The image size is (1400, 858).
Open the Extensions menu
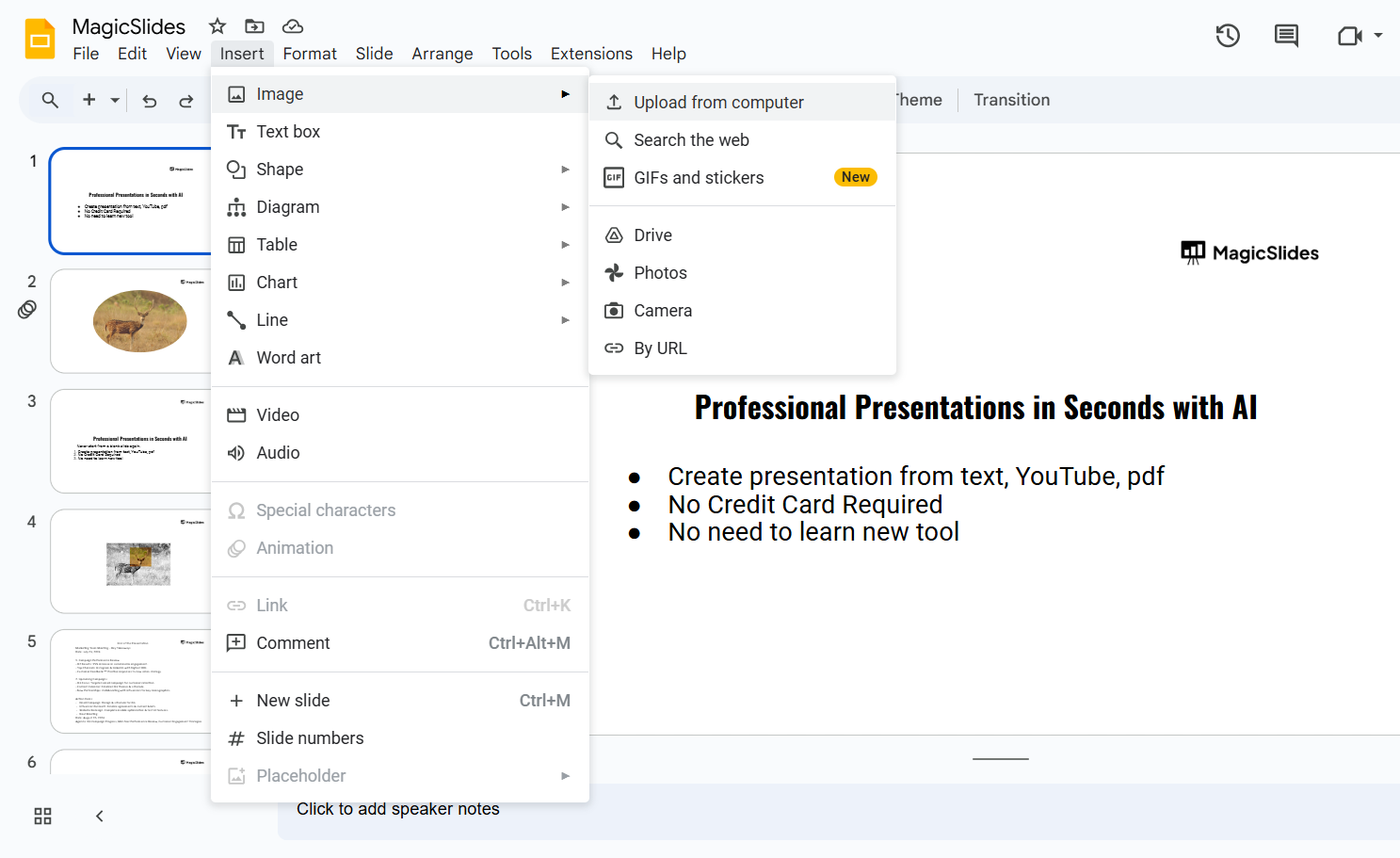(x=591, y=54)
